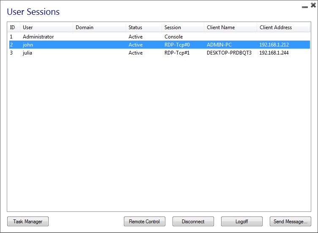Sort by the Status column header
The width and height of the screenshot is (318, 233).
point(144,27)
